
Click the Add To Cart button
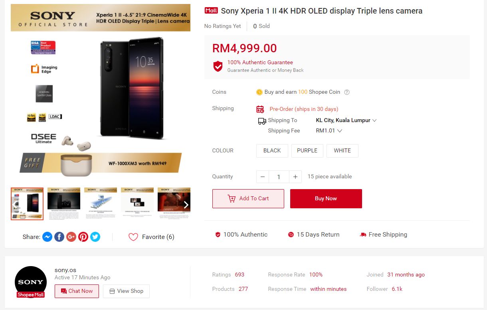[248, 199]
